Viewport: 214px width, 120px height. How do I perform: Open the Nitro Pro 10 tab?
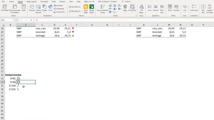[x=89, y=1]
